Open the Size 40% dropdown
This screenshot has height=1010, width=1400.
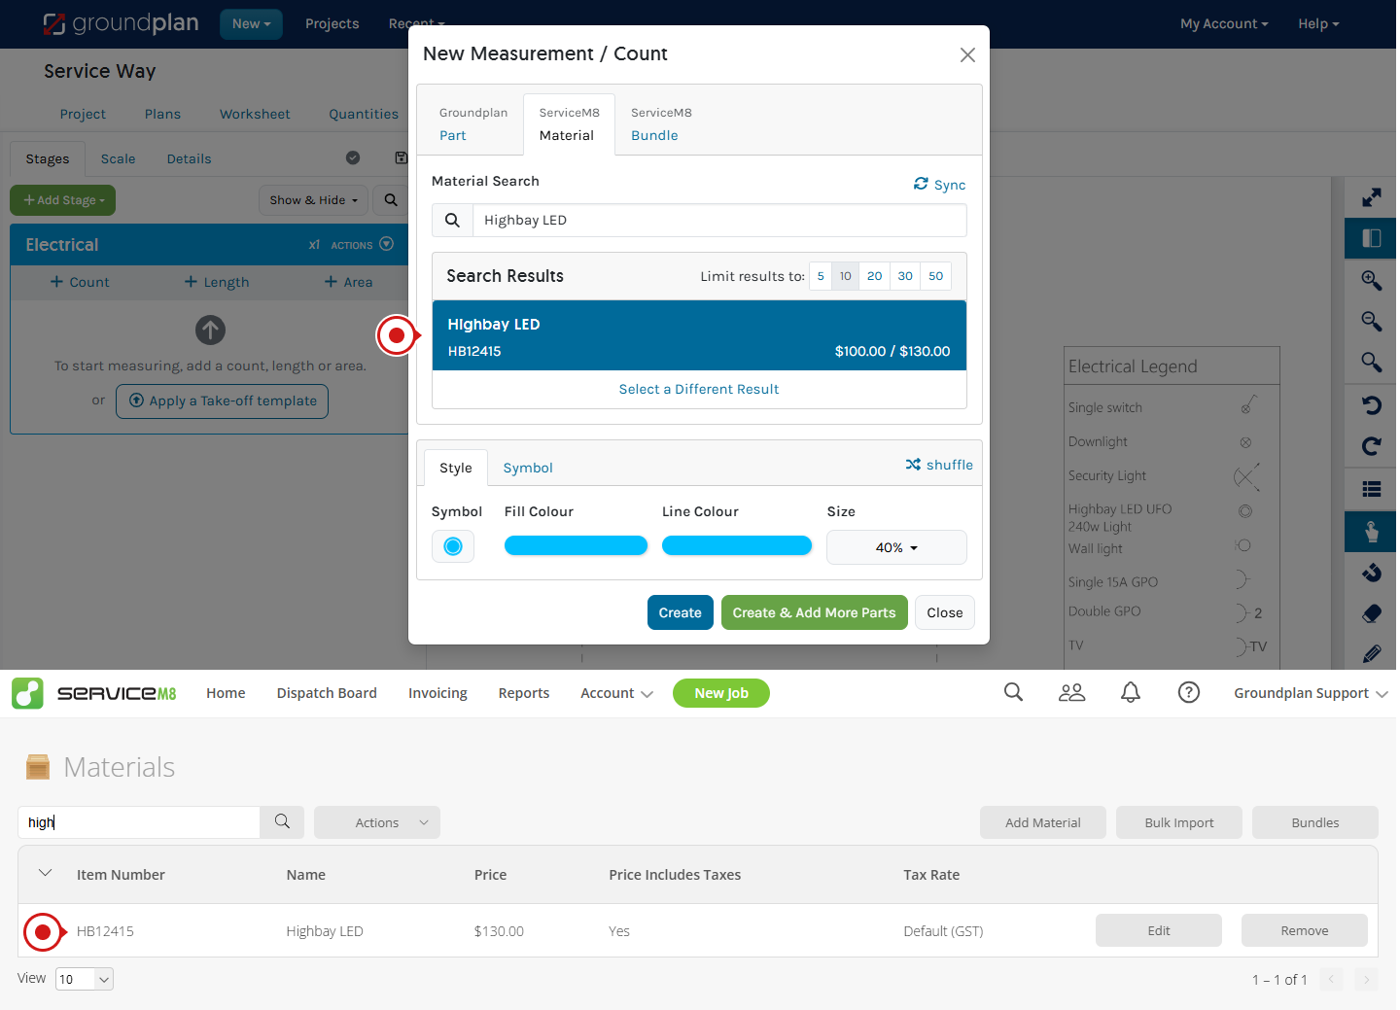[896, 547]
